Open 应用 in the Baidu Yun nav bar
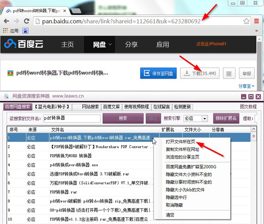 pos(162,45)
